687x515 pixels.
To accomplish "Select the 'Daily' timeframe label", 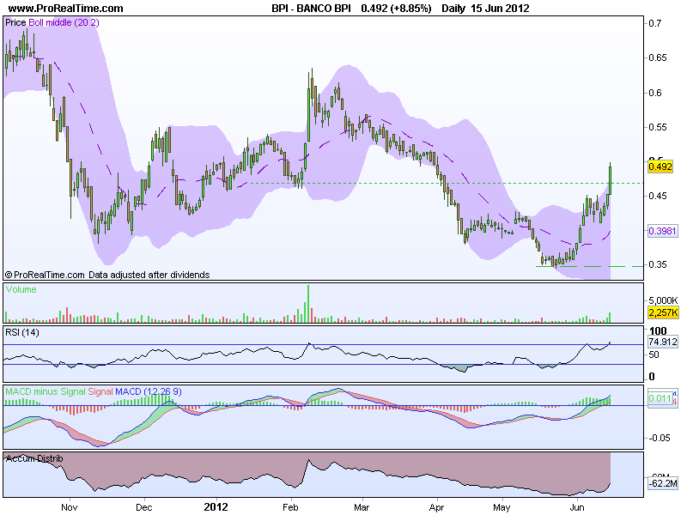I will pyautogui.click(x=453, y=9).
